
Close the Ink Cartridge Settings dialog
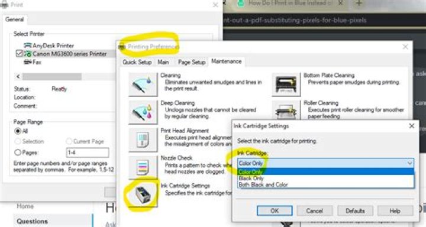coord(412,126)
